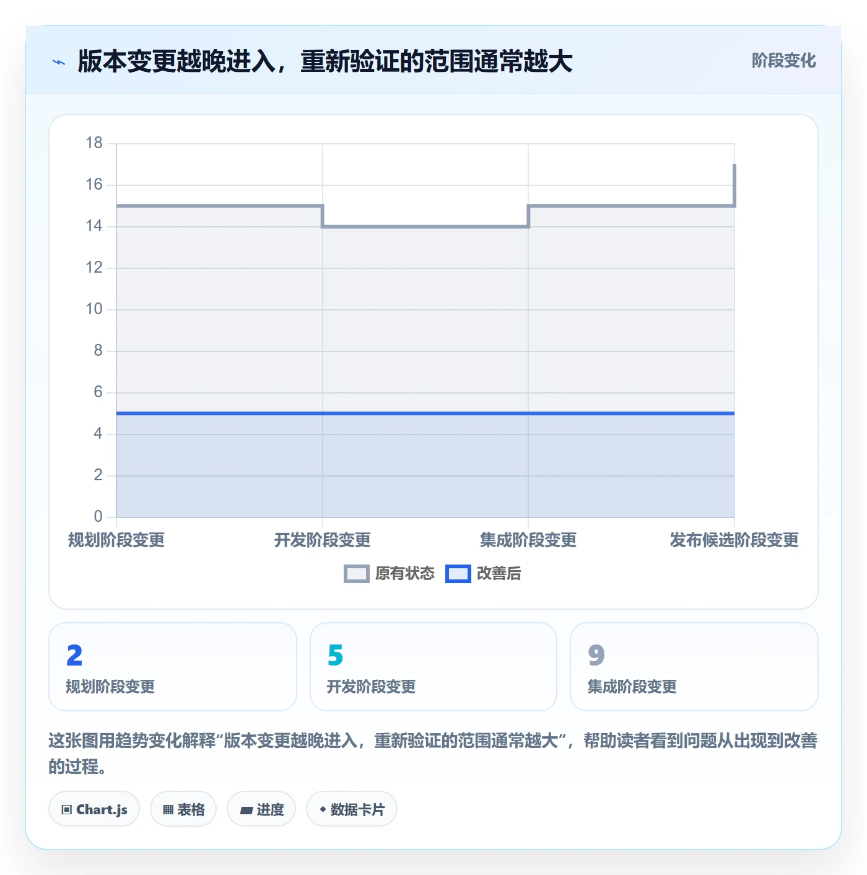Screen dimensions: 867x875
Task: Select the 表格 tag chip
Action: click(x=183, y=809)
